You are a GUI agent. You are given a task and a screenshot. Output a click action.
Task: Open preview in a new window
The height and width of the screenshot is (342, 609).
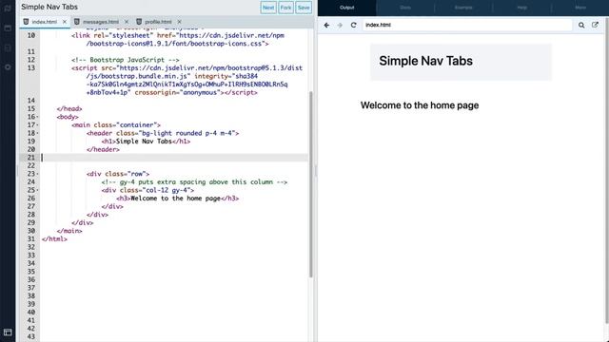tap(595, 25)
